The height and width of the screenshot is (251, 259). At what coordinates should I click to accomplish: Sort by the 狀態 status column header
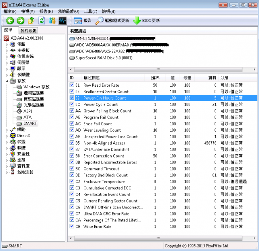[x=238, y=78]
